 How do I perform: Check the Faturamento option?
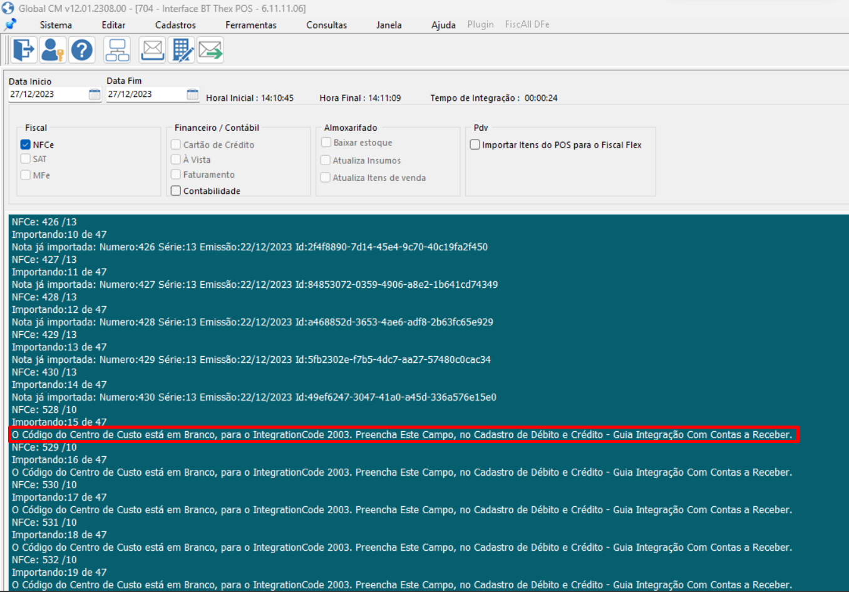coord(176,175)
